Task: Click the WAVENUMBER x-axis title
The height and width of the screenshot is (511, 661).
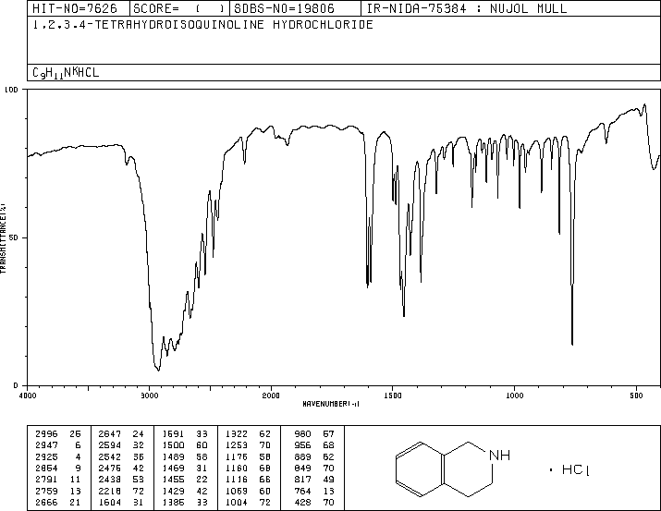Action: point(331,404)
